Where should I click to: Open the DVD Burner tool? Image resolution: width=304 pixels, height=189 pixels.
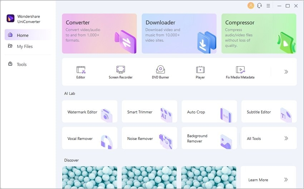tap(160, 69)
